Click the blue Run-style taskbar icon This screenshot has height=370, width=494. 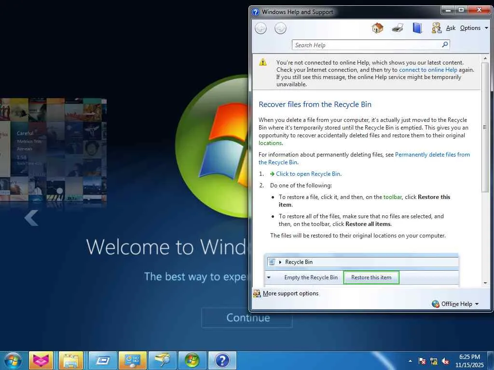103,360
